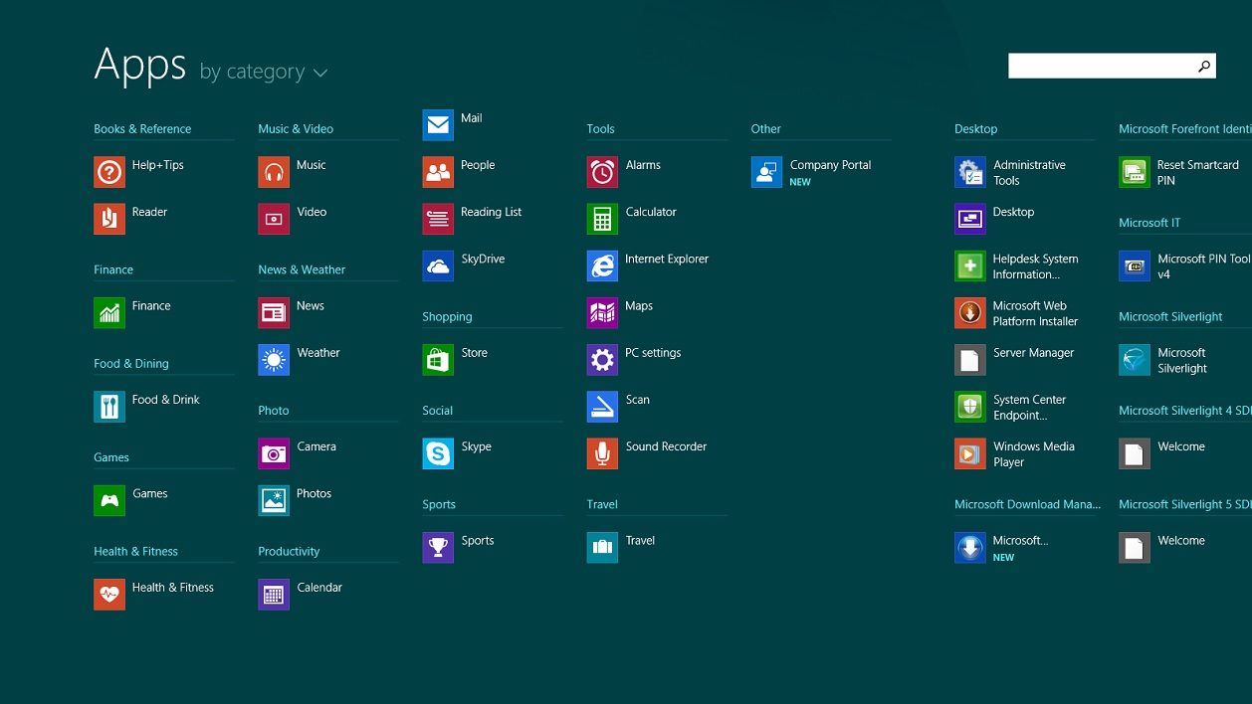The image size is (1252, 704).
Task: Open the Sports trophy icon
Action: click(438, 548)
